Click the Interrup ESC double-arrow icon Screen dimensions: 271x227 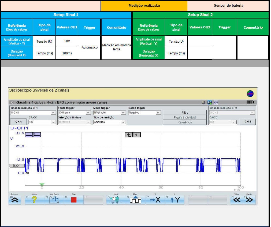click(15, 200)
